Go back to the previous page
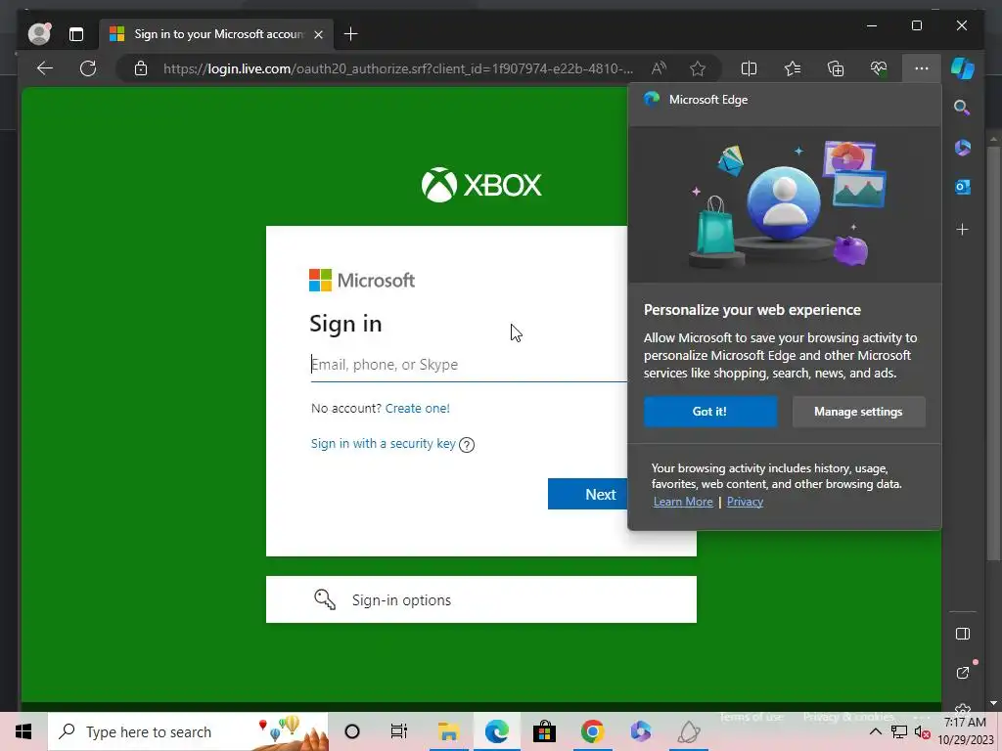Image resolution: width=1002 pixels, height=751 pixels. [x=45, y=68]
